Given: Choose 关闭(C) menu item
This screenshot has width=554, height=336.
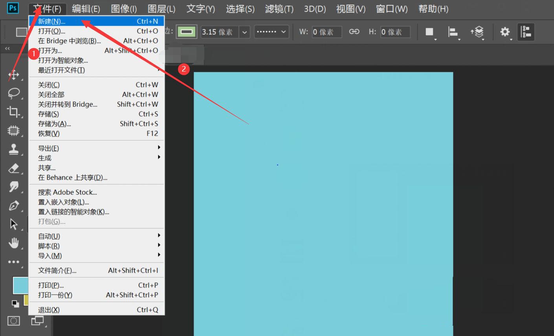Looking at the screenshot, I should pos(96,85).
